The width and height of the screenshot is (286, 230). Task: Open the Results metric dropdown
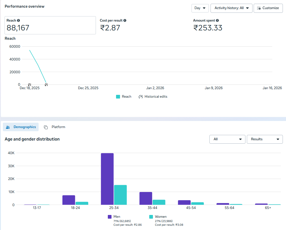[265, 139]
